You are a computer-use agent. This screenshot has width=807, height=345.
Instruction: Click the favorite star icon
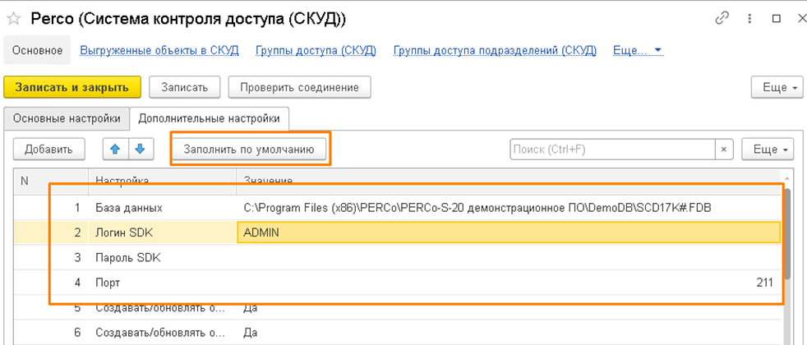pyautogui.click(x=13, y=18)
